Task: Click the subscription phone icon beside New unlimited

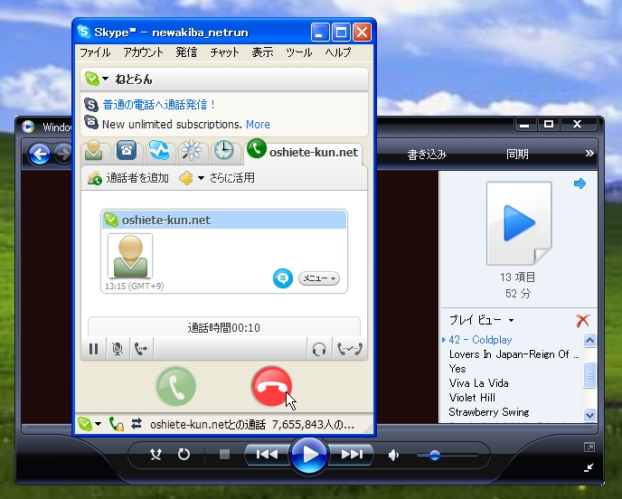Action: 91,122
